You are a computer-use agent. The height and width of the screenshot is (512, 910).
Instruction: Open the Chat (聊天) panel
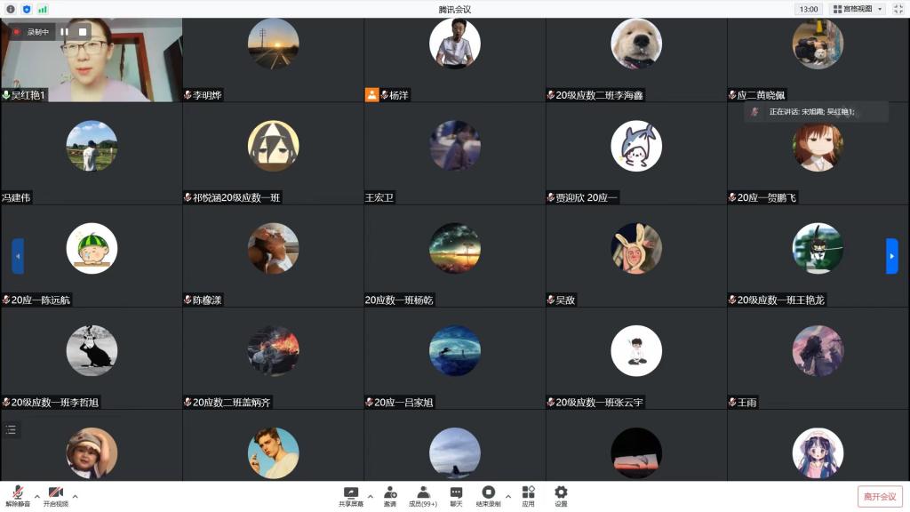click(x=456, y=492)
